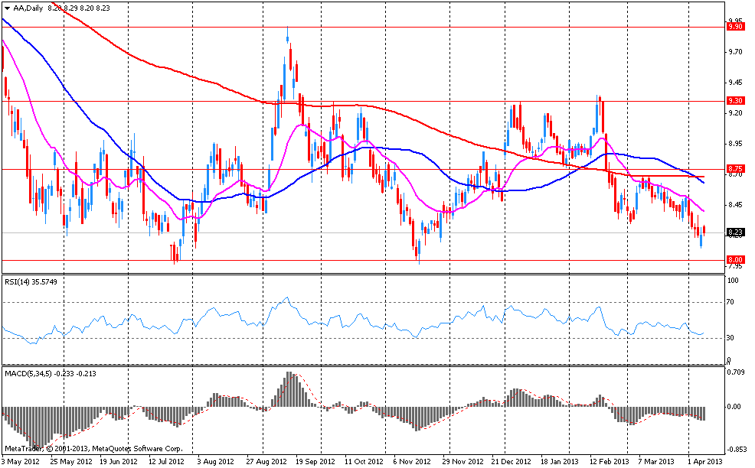Click the RSI 30 level axis value

coord(730,338)
